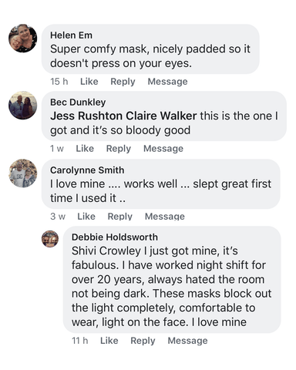
Task: Like Carolynne Smith's comment
Action: [x=86, y=217]
